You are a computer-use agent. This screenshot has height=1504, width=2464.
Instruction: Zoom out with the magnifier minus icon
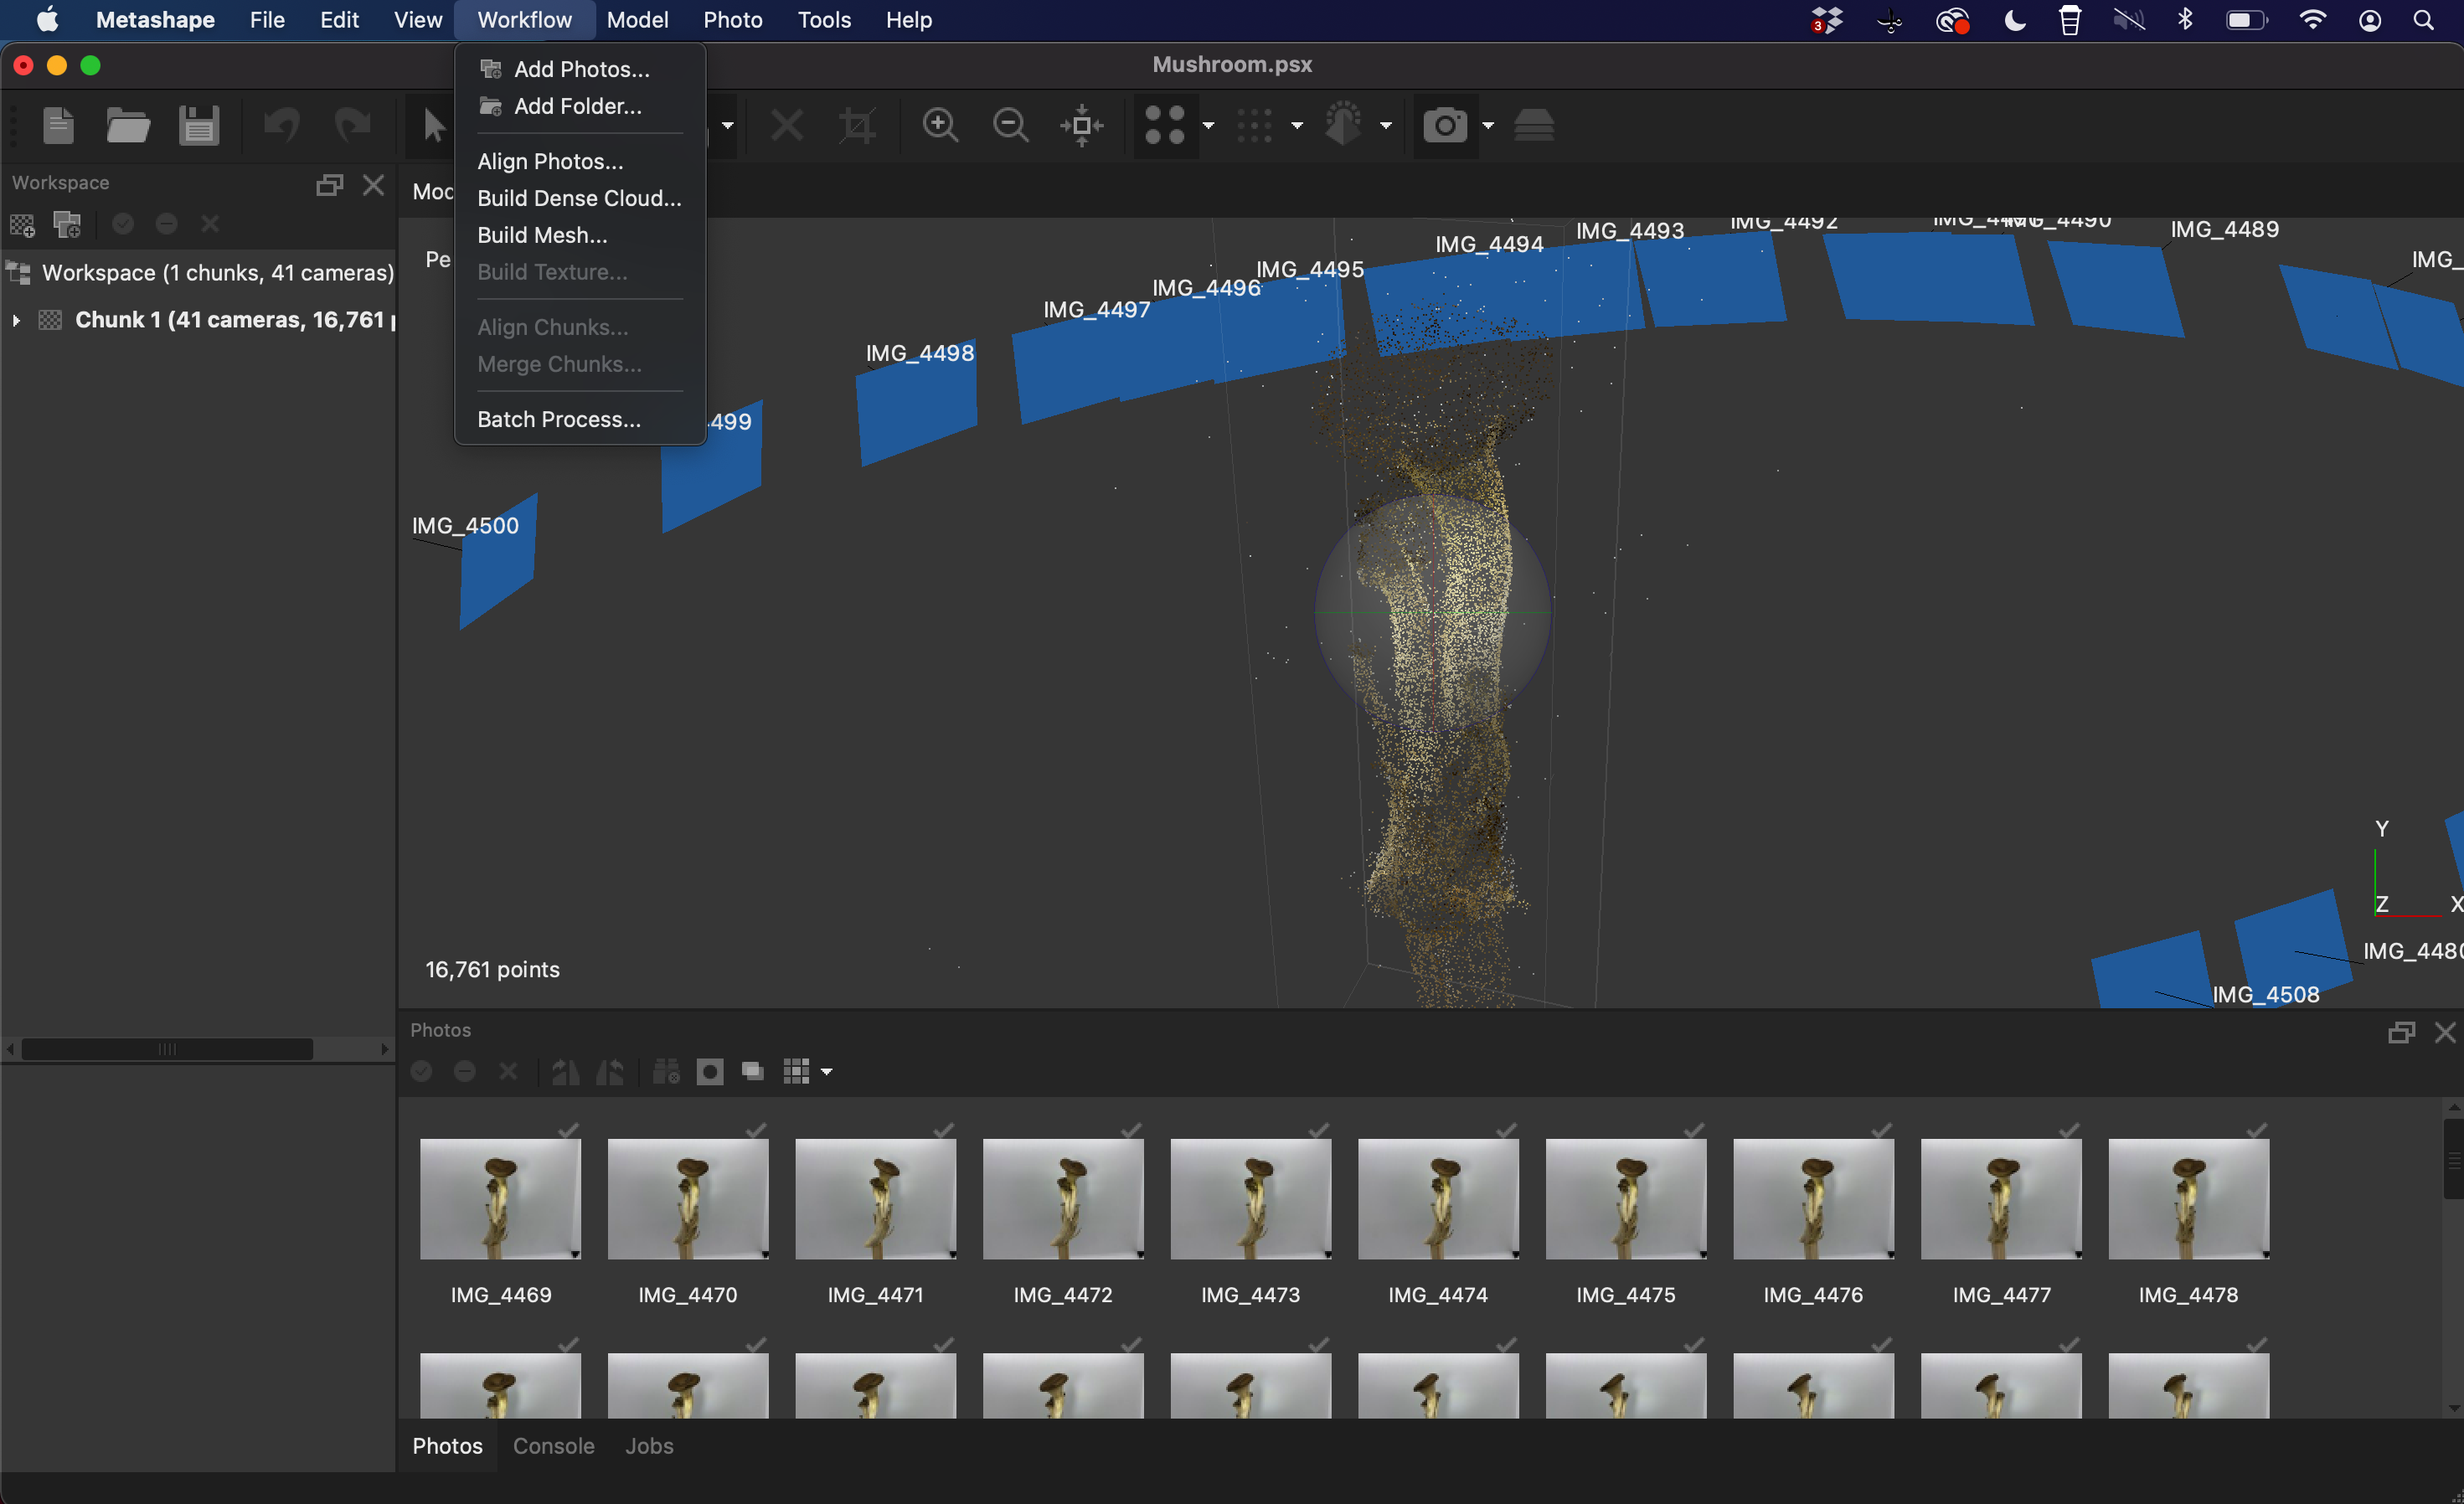1010,126
